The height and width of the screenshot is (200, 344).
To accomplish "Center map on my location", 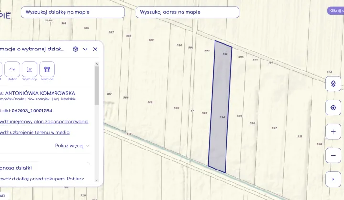I will (333, 108).
